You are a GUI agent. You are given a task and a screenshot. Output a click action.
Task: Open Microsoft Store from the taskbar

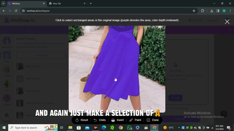[x=79, y=127]
